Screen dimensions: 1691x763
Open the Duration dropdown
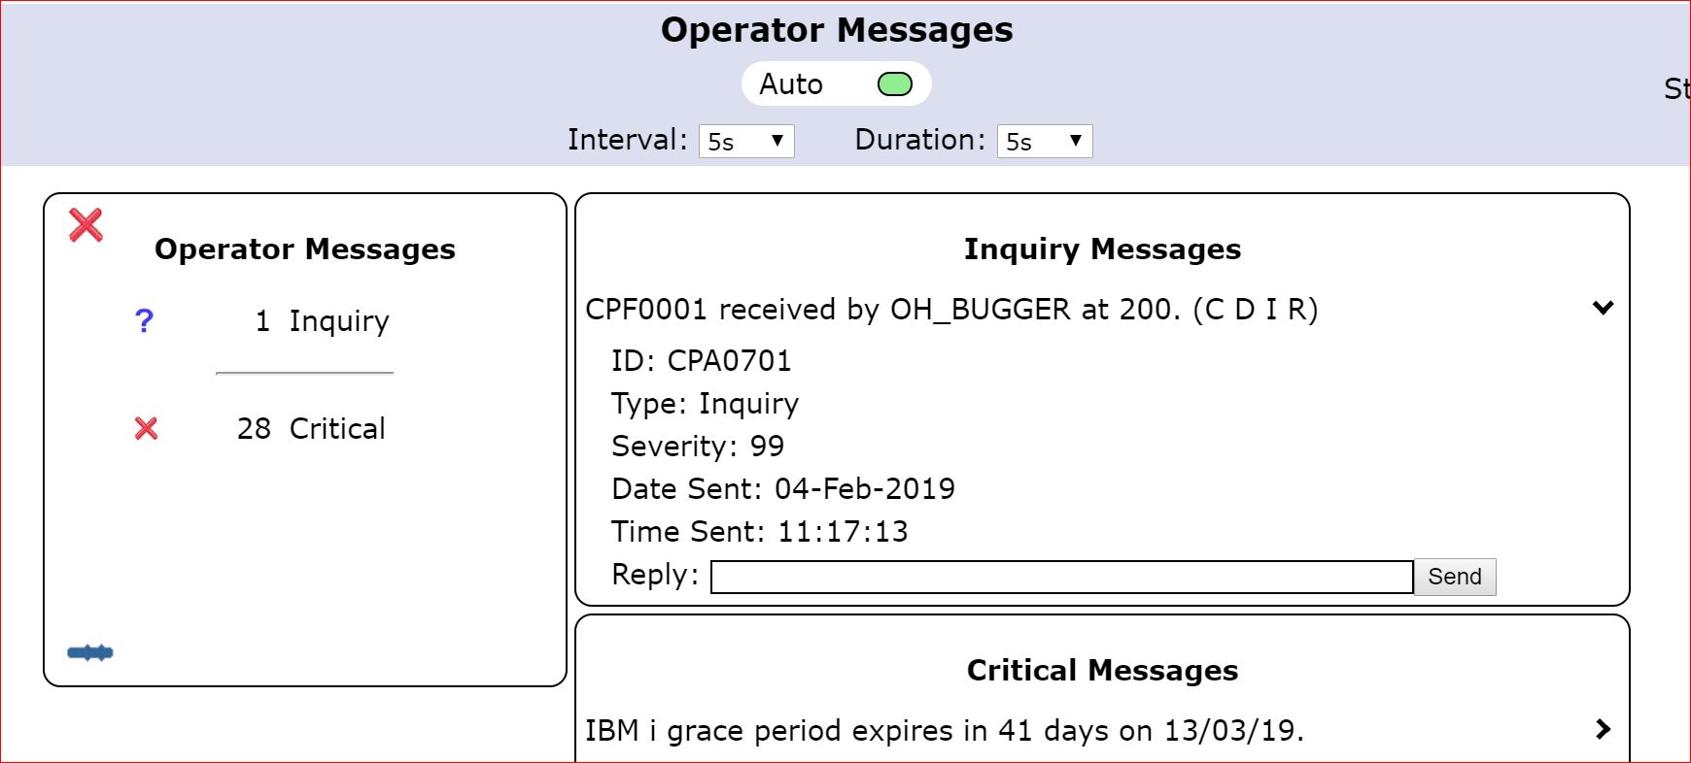point(1044,142)
